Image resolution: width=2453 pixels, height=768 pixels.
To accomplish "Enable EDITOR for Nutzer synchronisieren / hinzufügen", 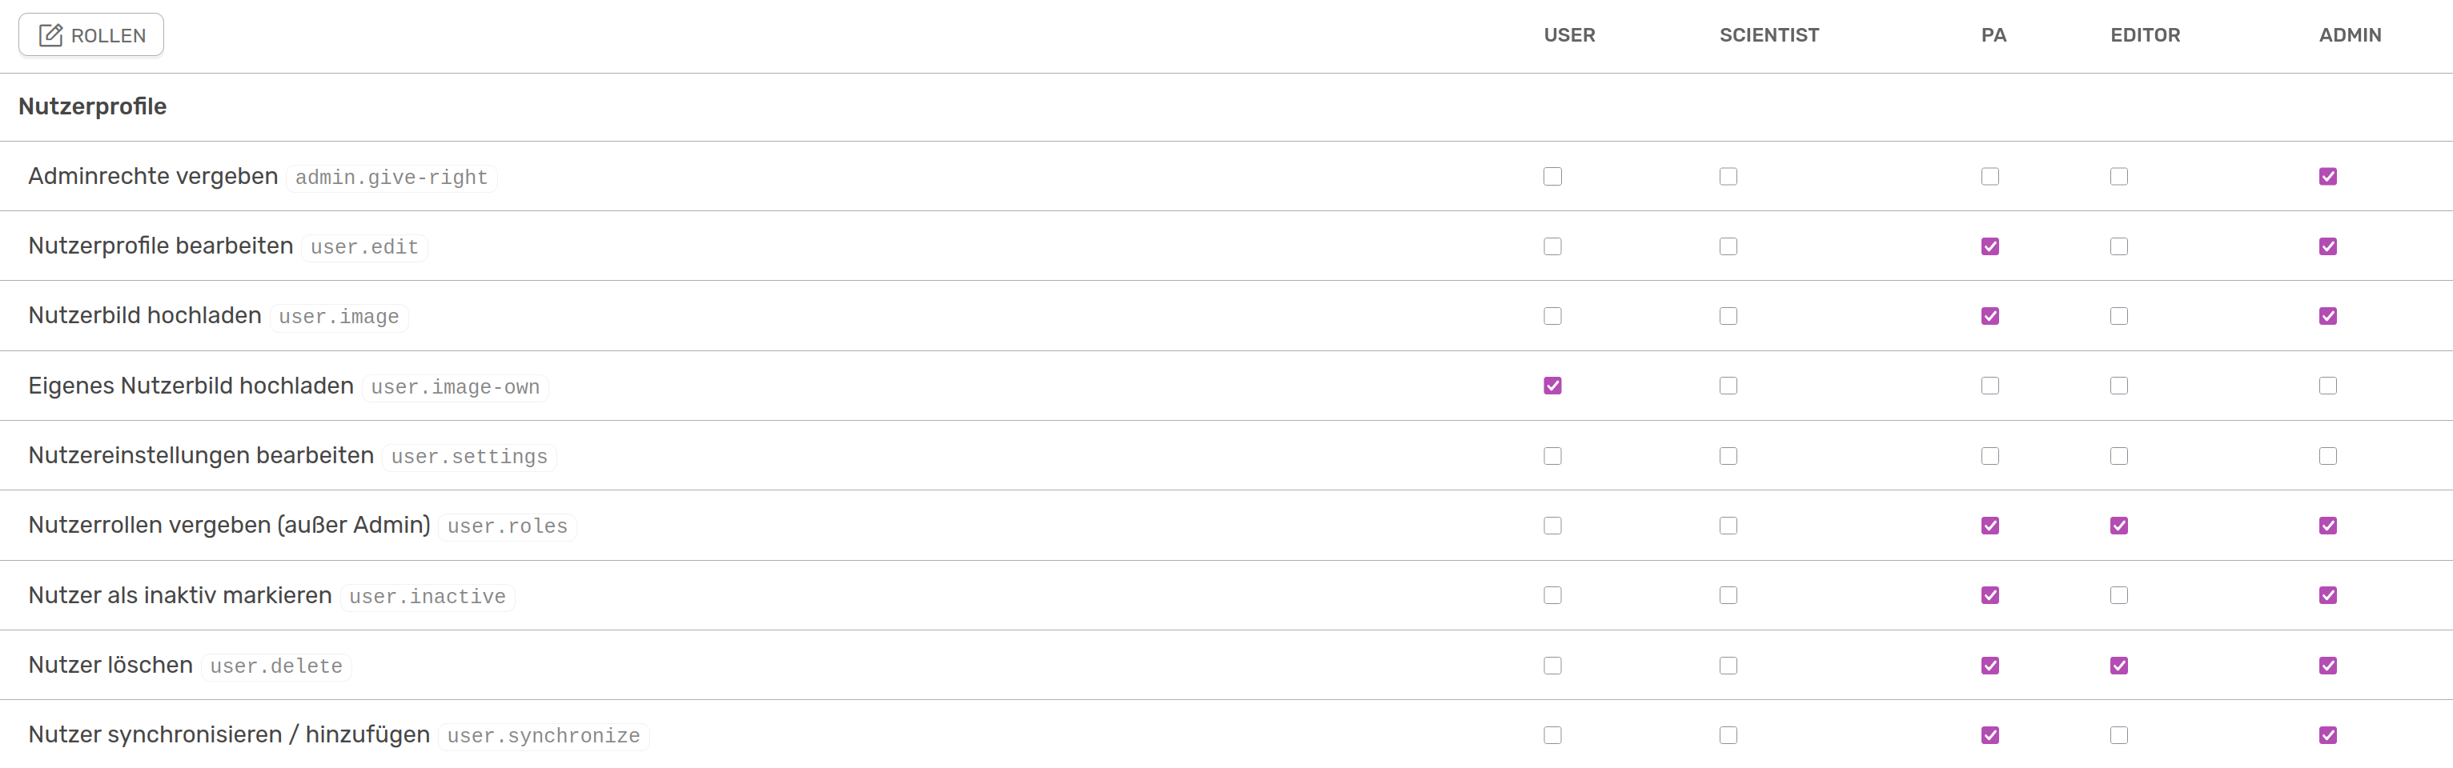I will point(2118,734).
